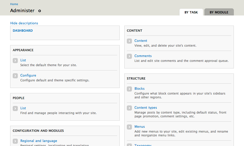Click arrow icon beside Content types

coord(129,108)
